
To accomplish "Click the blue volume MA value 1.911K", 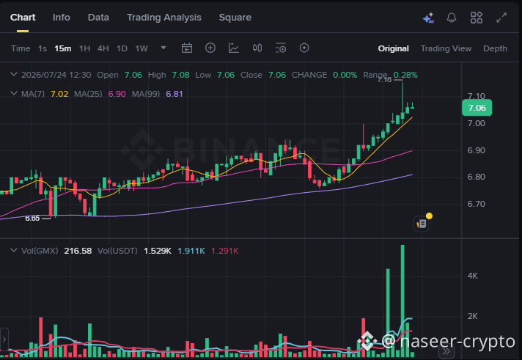I will (191, 251).
